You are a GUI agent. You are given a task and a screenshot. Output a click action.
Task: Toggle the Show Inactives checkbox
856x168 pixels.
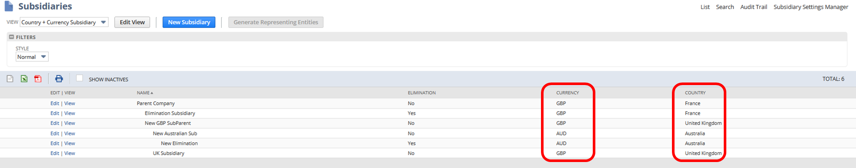[80, 78]
